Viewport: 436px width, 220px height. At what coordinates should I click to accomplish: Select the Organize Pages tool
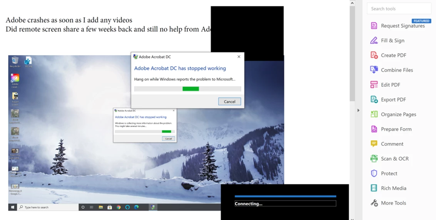tap(393, 114)
